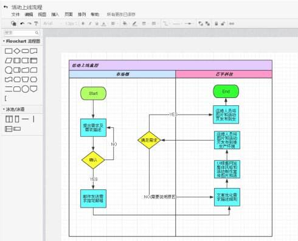Open the 插入 menu
Screen dimensions: 298x241
pos(55,15)
